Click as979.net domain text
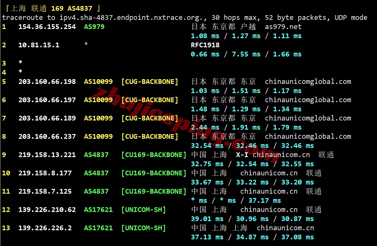 pyautogui.click(x=283, y=26)
